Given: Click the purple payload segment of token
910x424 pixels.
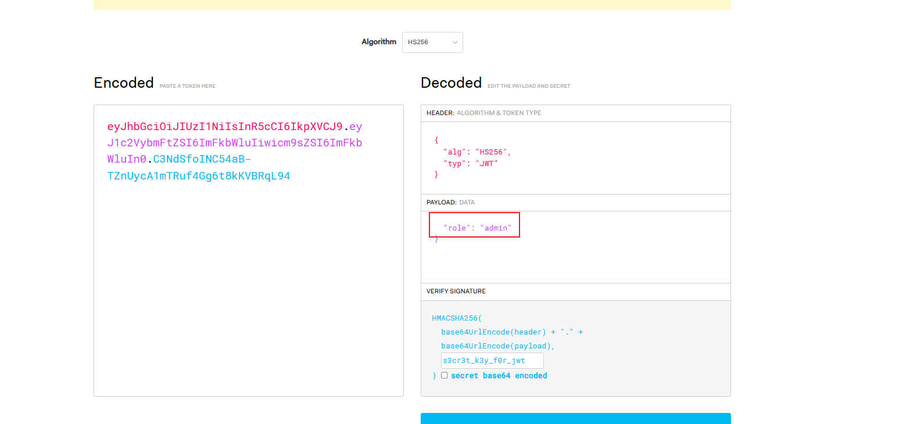Looking at the screenshot, I should coord(235,143).
